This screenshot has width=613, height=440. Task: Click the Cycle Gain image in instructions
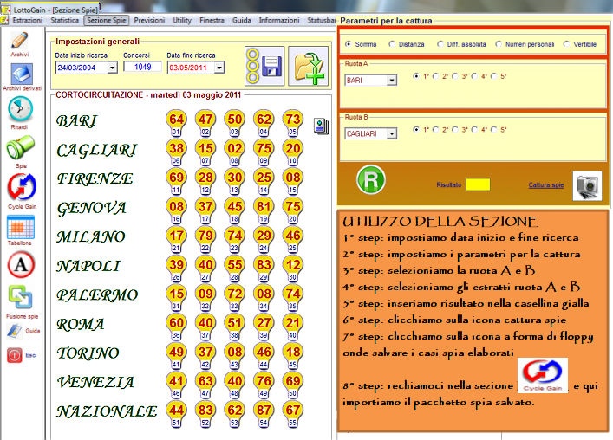coord(543,375)
